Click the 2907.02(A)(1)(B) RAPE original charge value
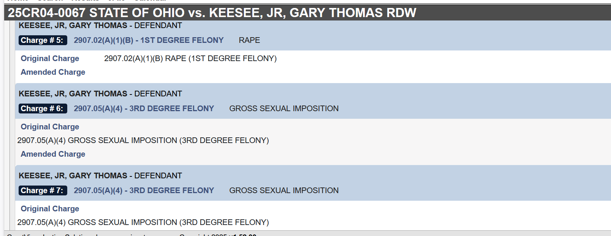The height and width of the screenshot is (236, 611). point(190,58)
